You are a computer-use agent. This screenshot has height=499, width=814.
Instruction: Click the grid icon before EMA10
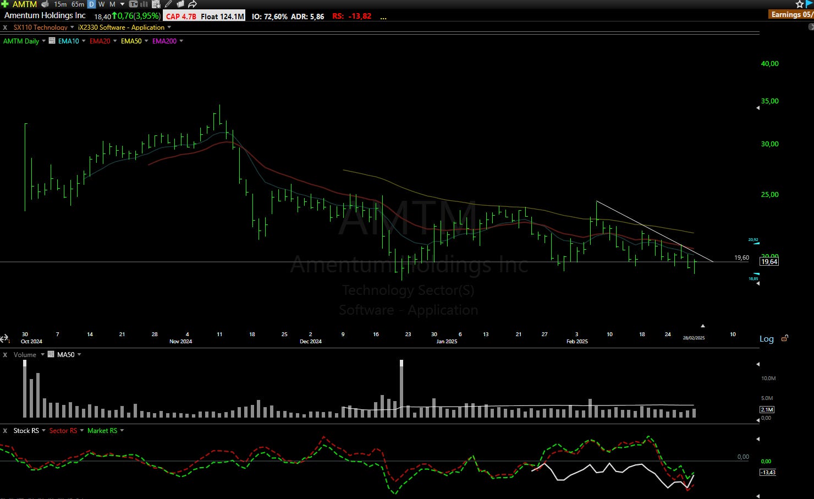[52, 41]
